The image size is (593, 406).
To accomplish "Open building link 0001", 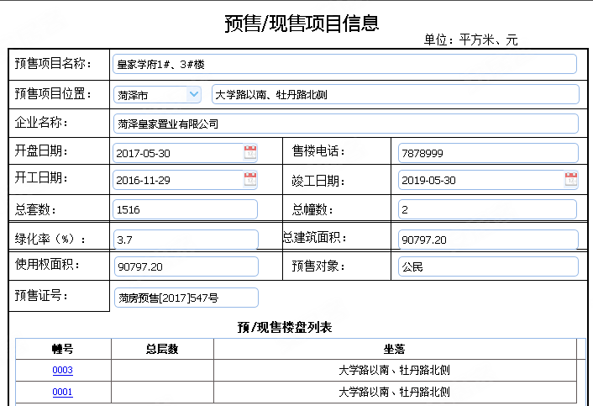I will pos(62,392).
